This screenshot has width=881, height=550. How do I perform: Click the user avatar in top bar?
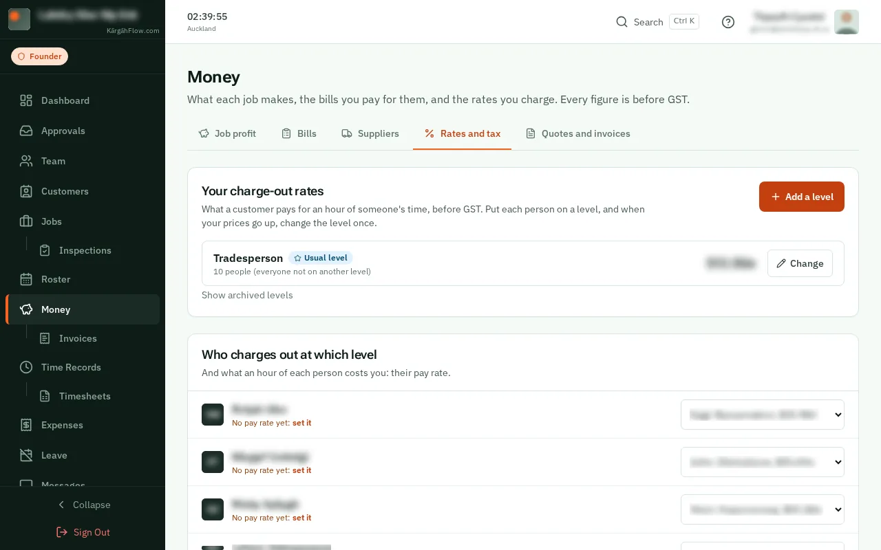[847, 22]
